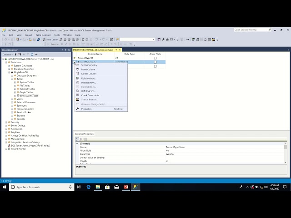Open the Toolbox icon in main toolbar

coord(167,40)
